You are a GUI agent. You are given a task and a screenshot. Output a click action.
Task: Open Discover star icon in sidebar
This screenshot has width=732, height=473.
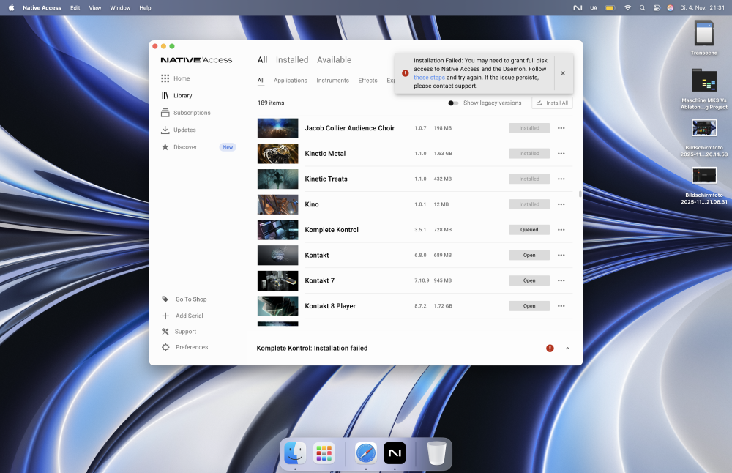(165, 147)
